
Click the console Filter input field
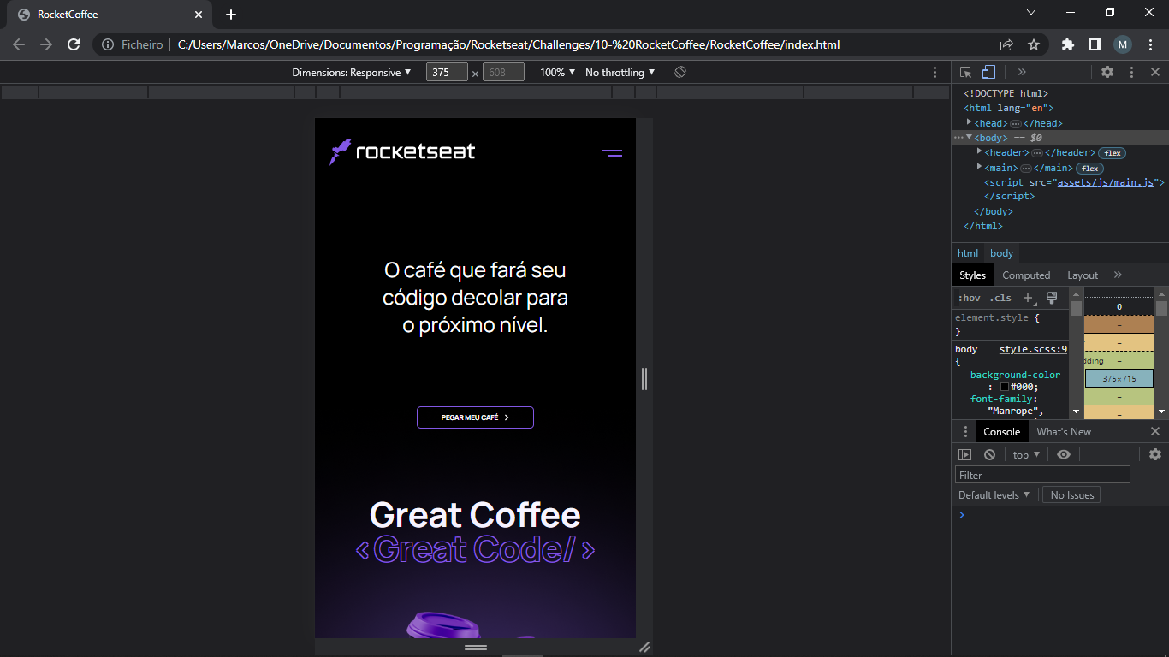click(1042, 474)
